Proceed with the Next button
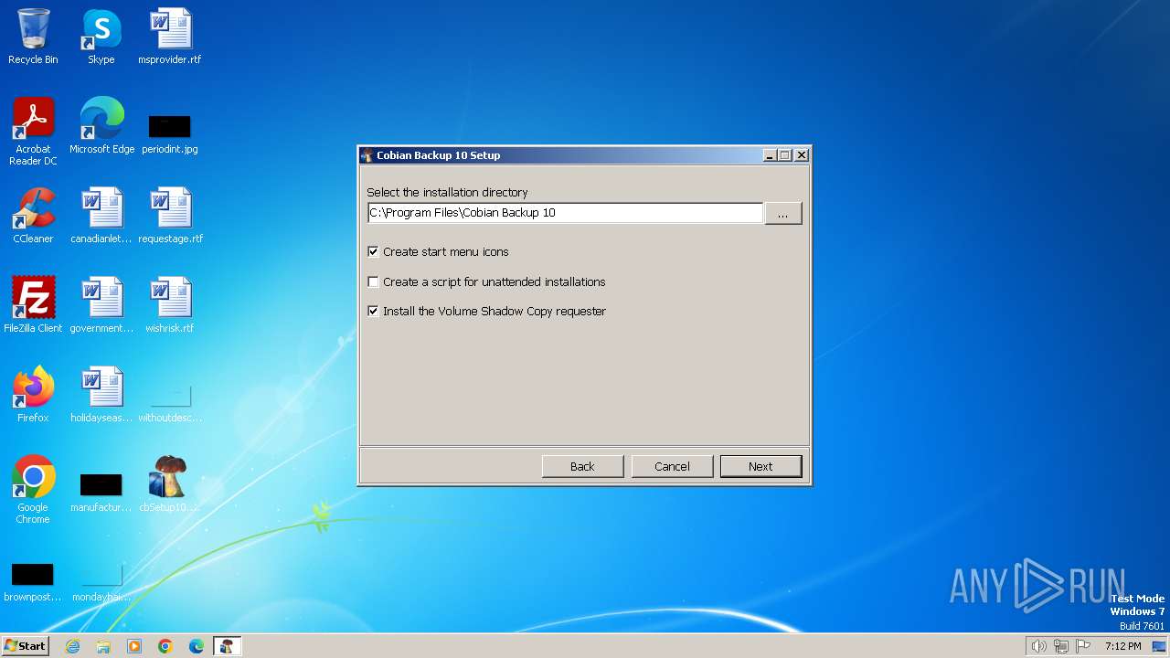The image size is (1170, 658). [760, 466]
